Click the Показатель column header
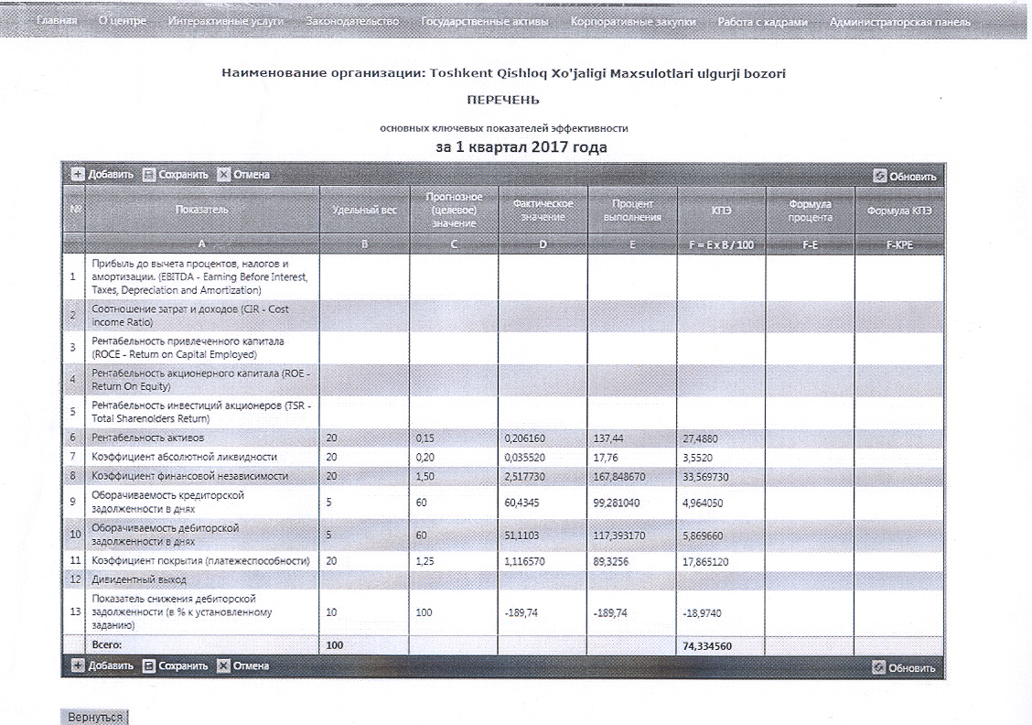Image resolution: width=1032 pixels, height=725 pixels. (x=202, y=210)
